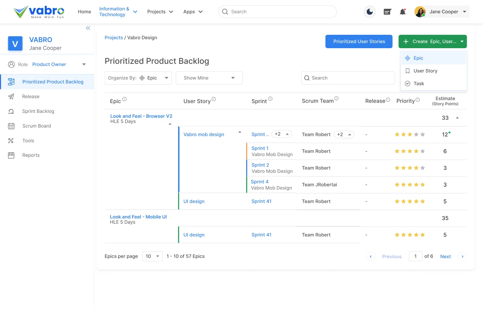Click the info icon beside Epic column
The image size is (483, 310).
[x=125, y=99]
